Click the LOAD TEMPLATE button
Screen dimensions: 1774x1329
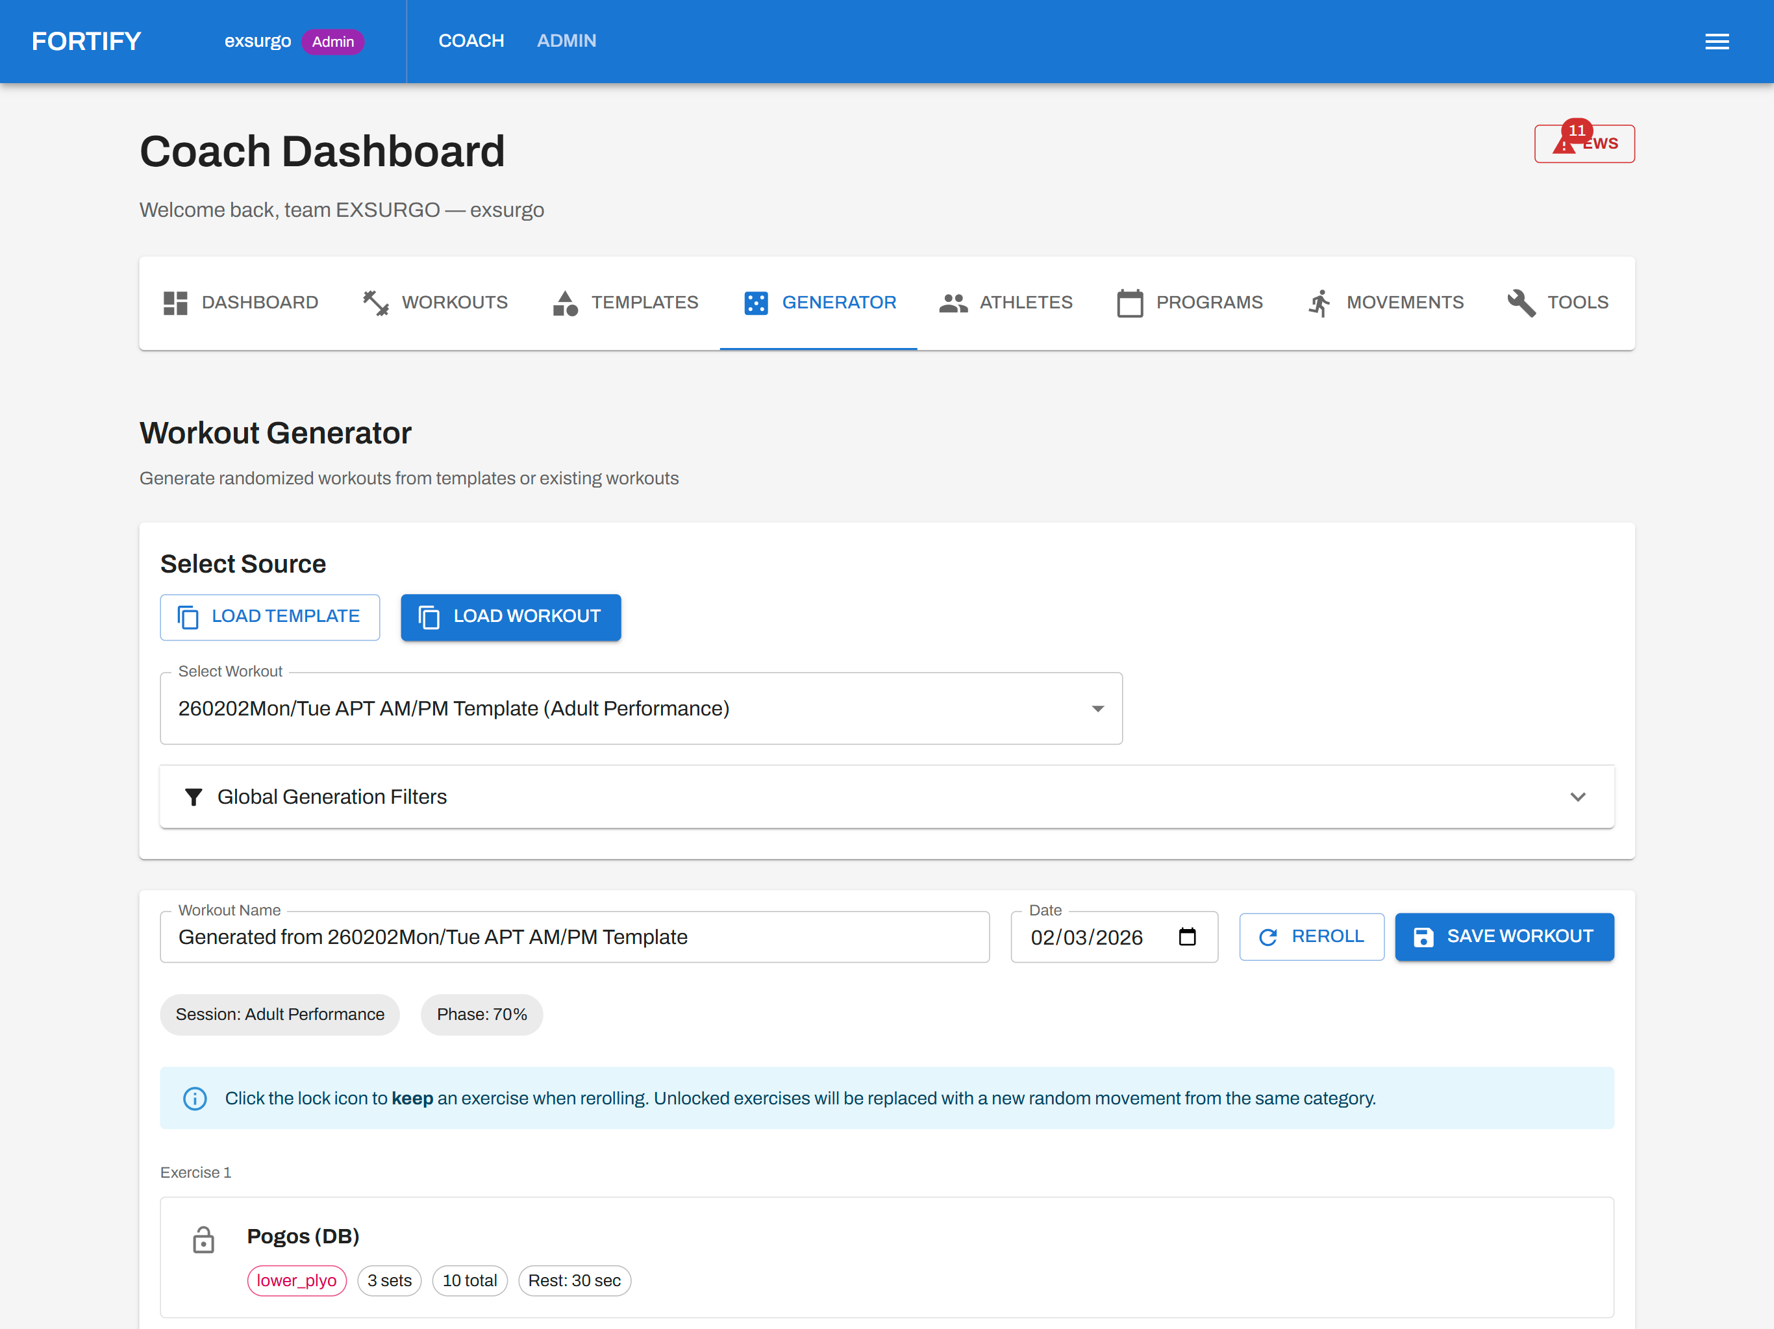coord(269,617)
